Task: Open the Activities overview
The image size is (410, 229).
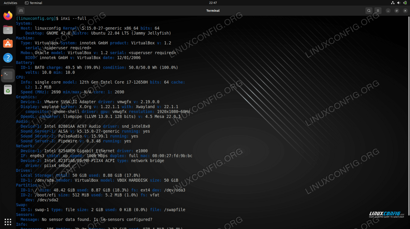Action: coord(10,3)
